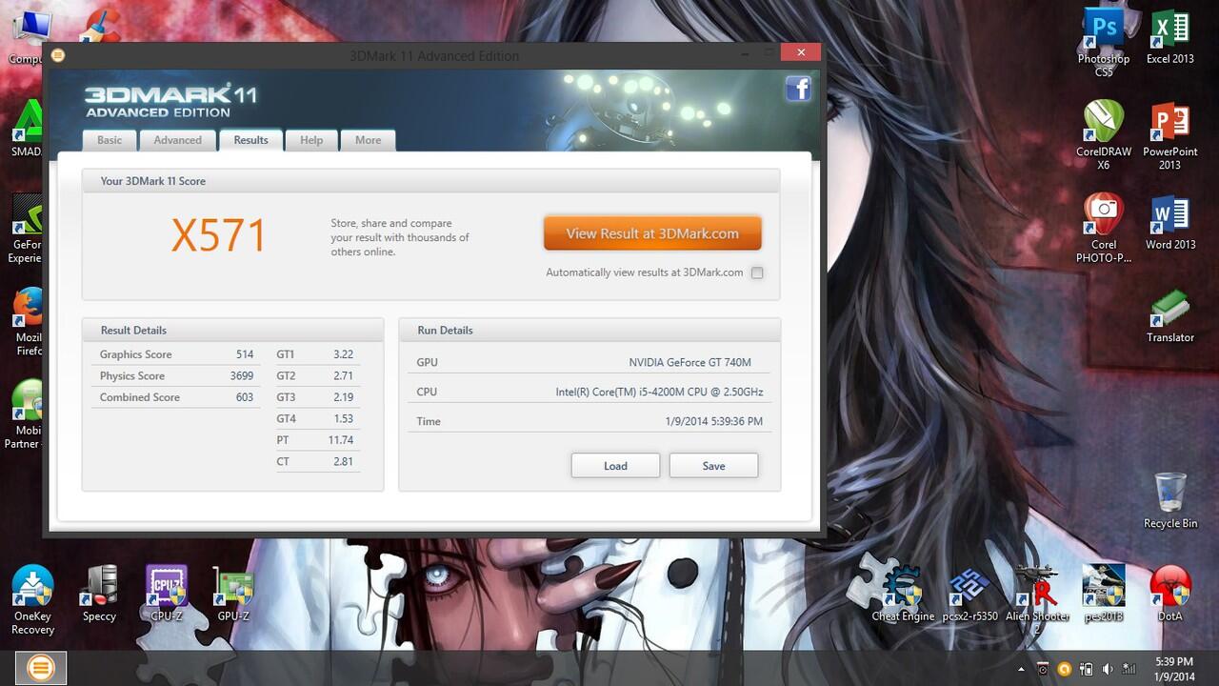Switch to the Basic tab
This screenshot has width=1219, height=686.
click(110, 140)
